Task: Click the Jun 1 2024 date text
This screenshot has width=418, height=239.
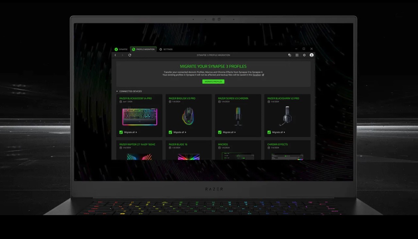Action: tap(127, 102)
